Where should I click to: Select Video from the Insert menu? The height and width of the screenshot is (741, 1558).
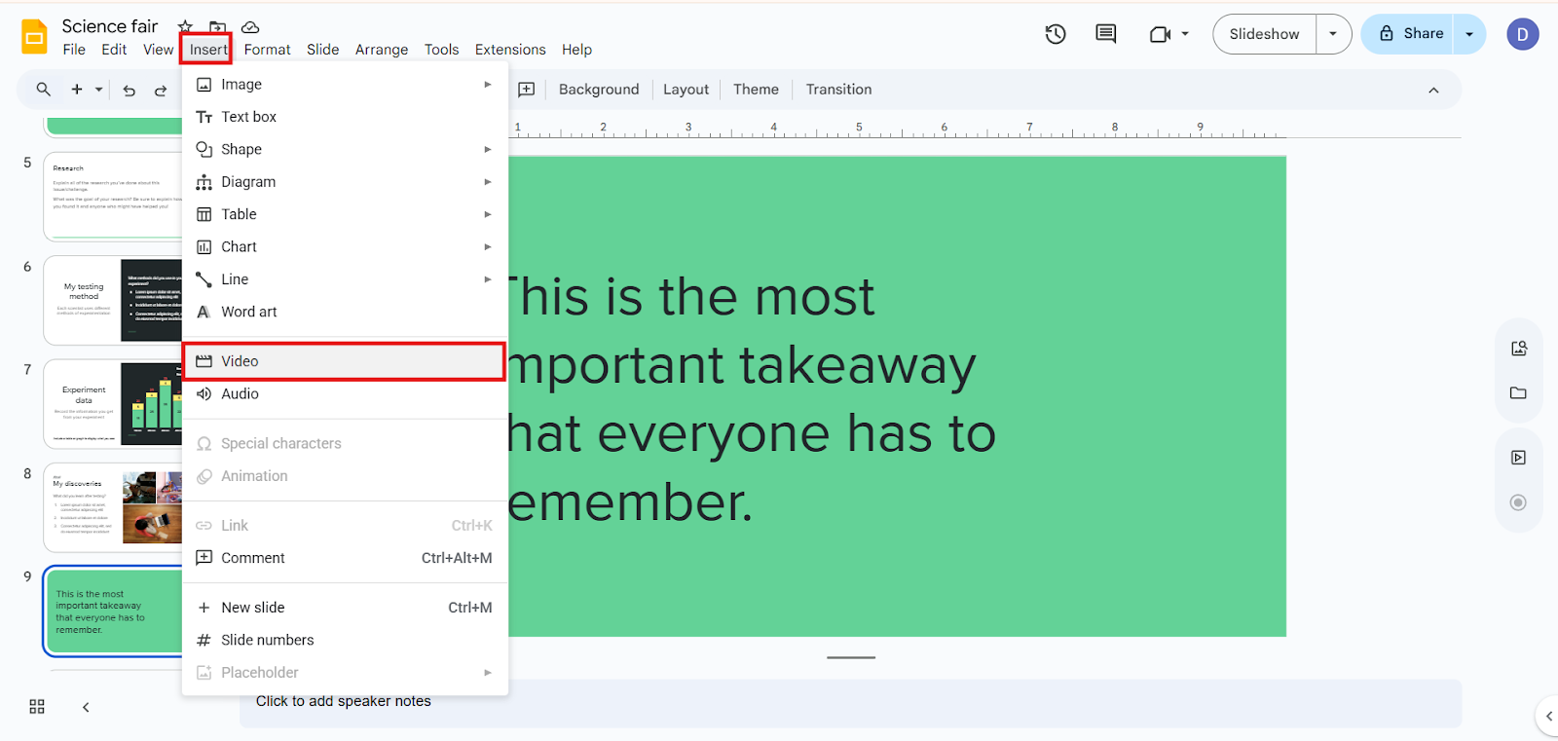345,361
